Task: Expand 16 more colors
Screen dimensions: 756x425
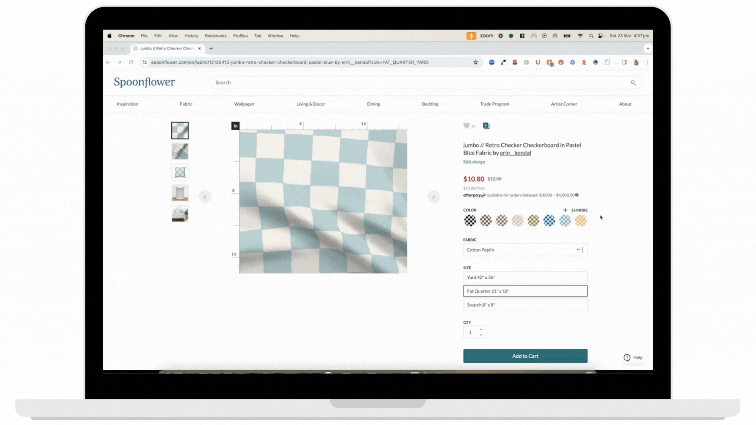Action: click(575, 210)
